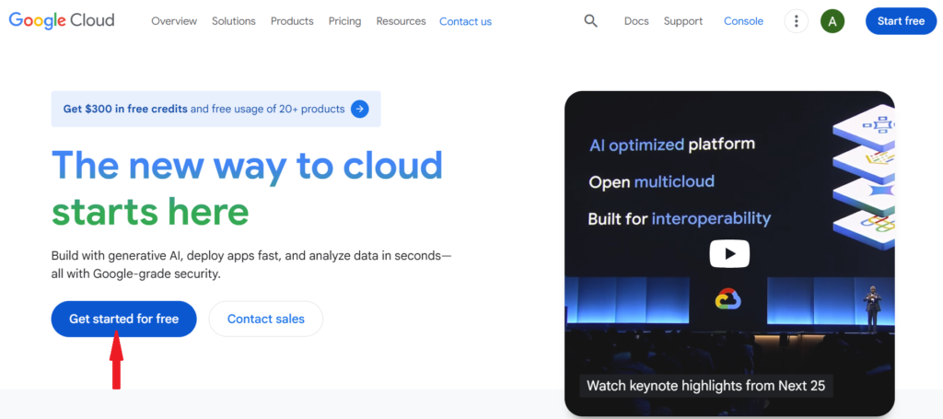Expand the Resources menu
Viewport: 943px width, 419px height.
pos(401,21)
